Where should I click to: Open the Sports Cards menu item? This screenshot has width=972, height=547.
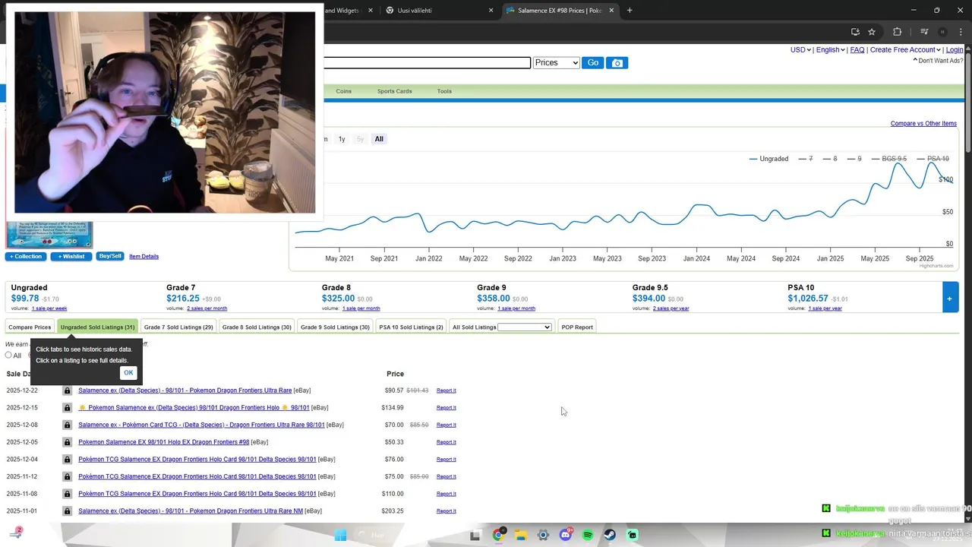pyautogui.click(x=394, y=91)
